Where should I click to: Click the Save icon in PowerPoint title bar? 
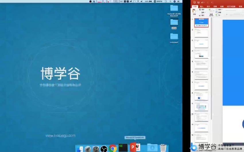point(198,3)
